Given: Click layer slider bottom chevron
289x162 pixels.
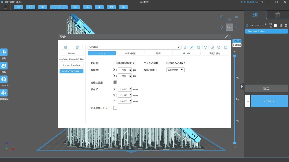Looking at the screenshot, I should tap(235, 147).
